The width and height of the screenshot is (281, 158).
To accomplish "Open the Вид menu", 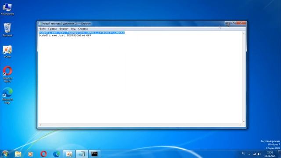I will [x=73, y=29].
